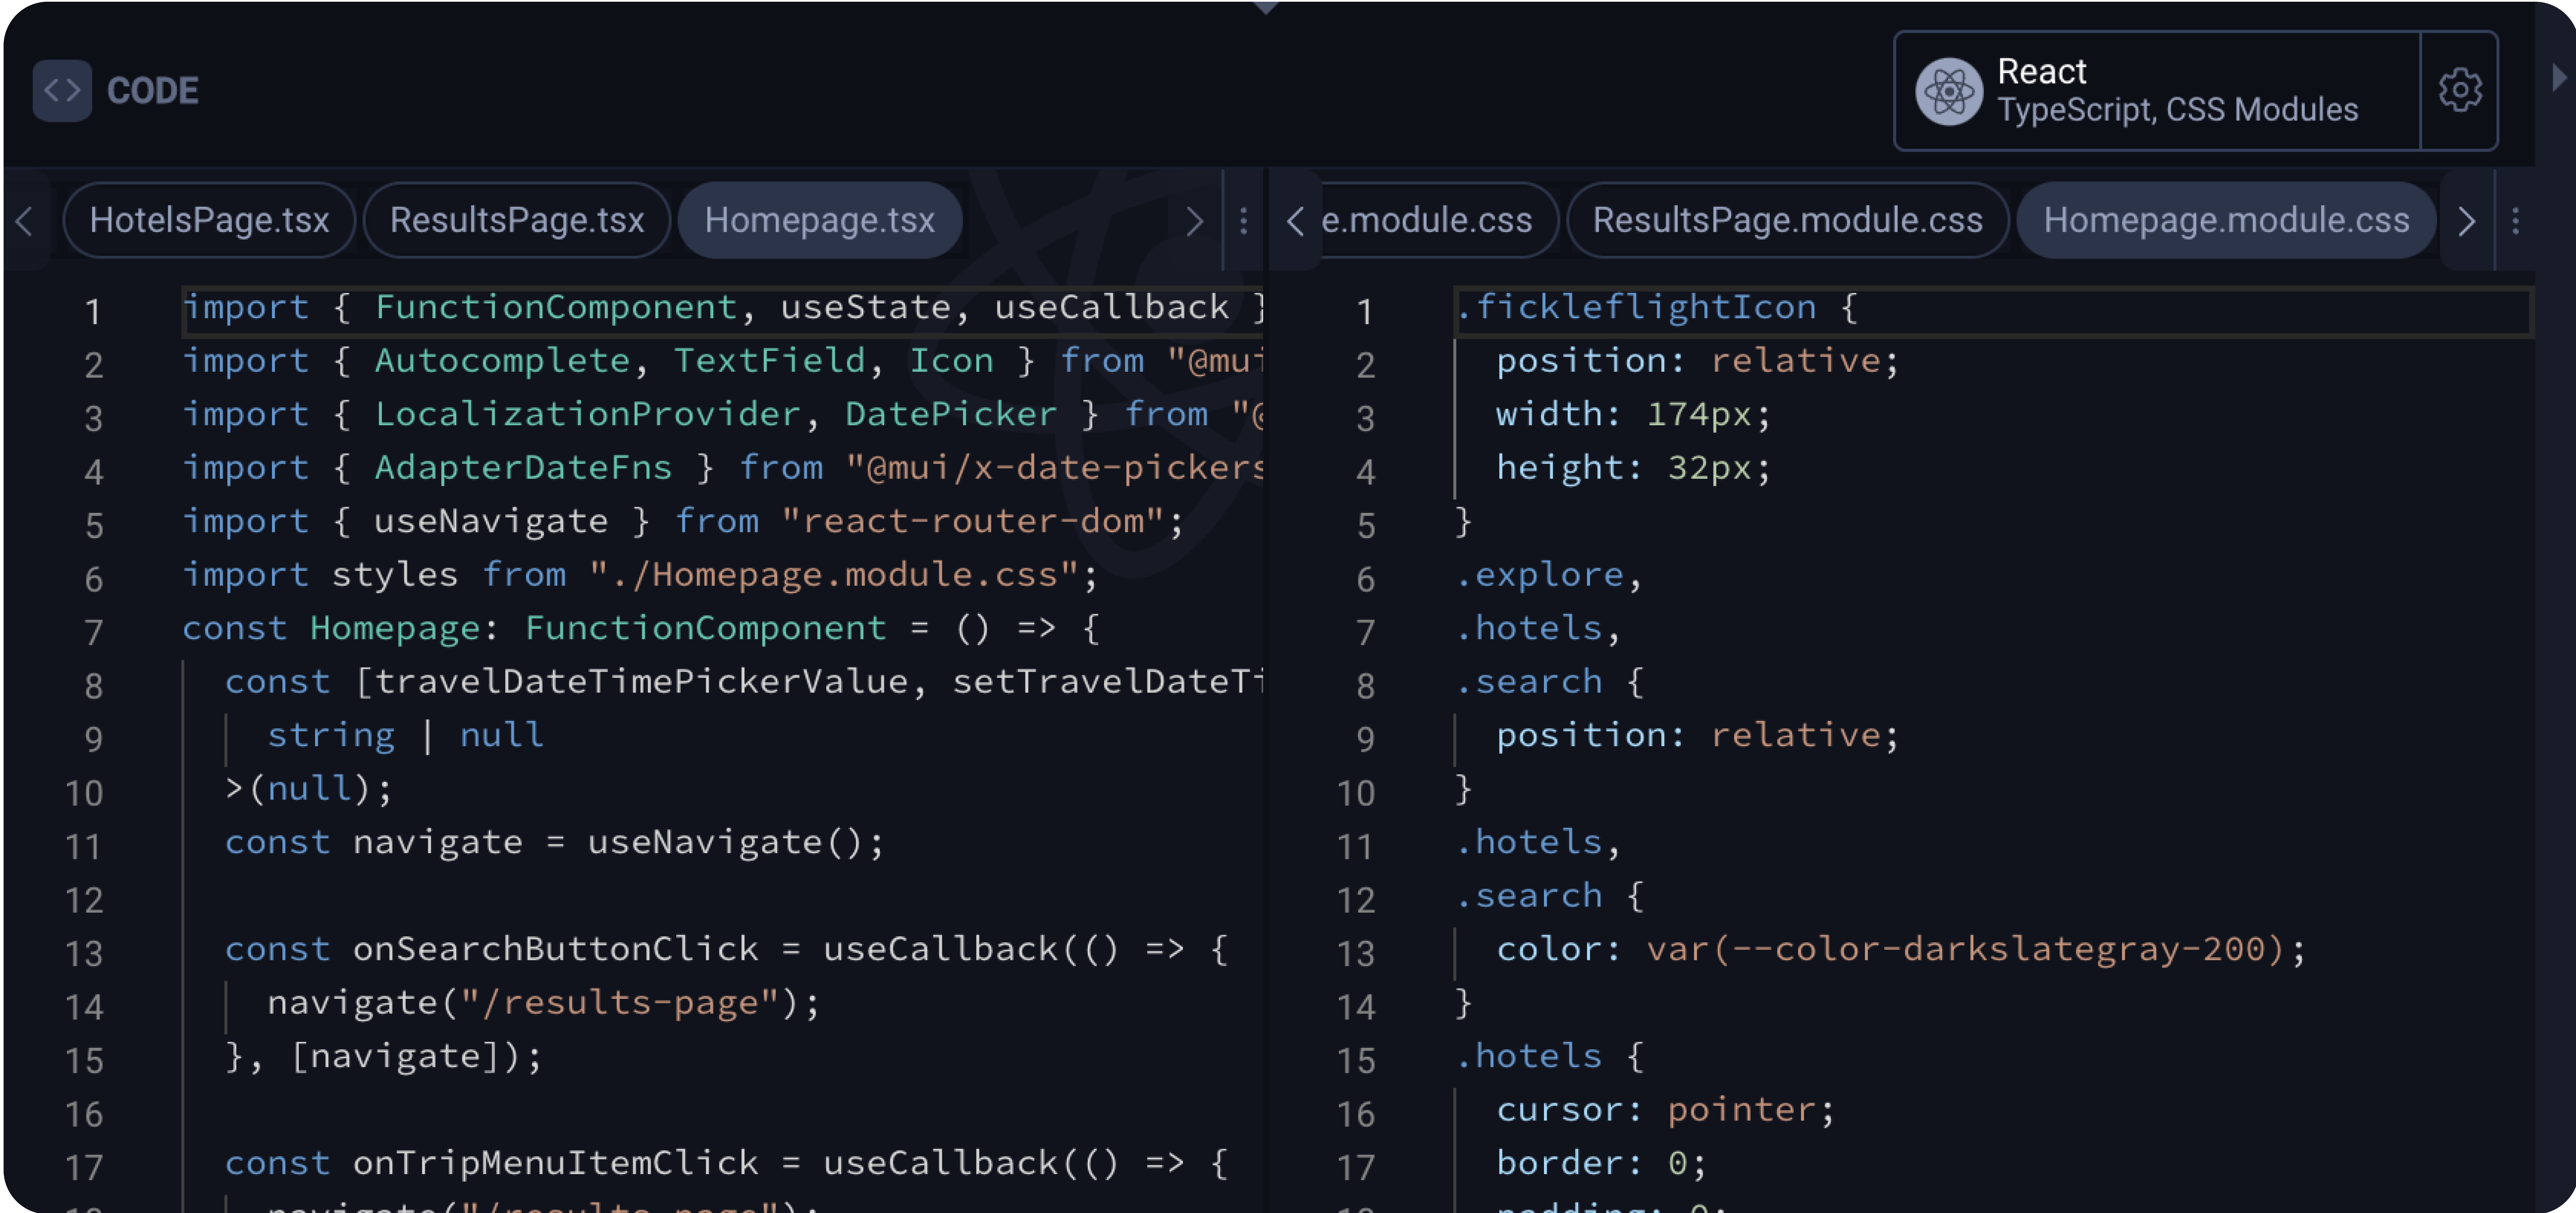Open the kebab menu beside TSX tabs
Image resolution: width=2576 pixels, height=1213 pixels.
[1243, 220]
